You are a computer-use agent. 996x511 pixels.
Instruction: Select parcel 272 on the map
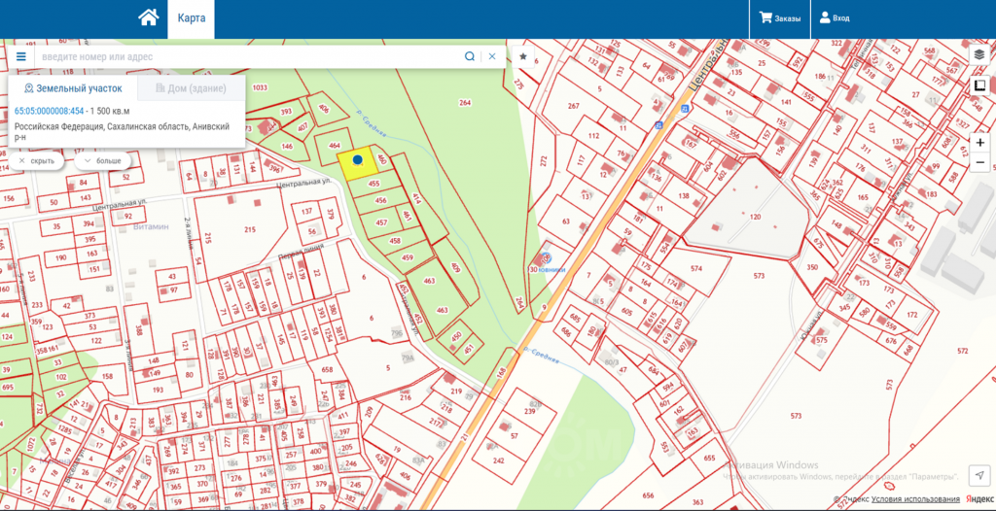coord(544,161)
